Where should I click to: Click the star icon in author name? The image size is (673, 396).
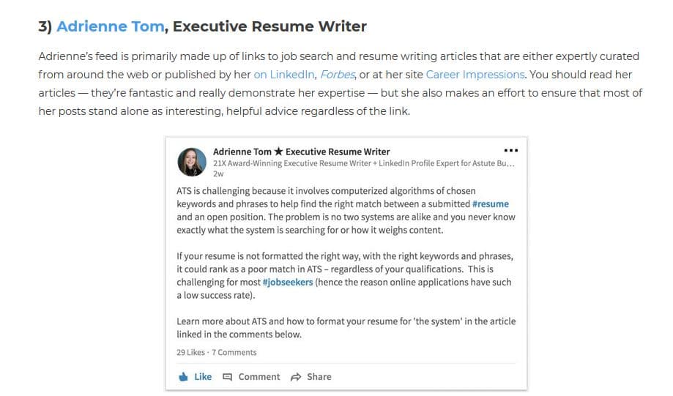tap(278, 152)
